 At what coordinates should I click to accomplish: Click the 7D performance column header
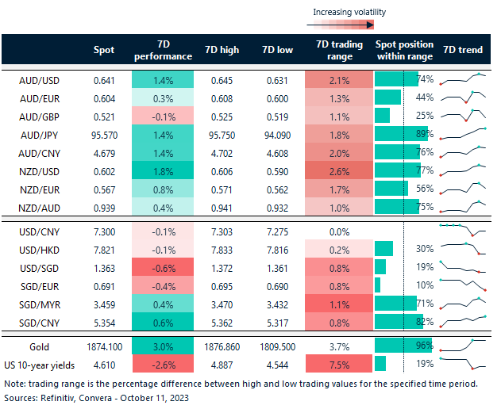click(x=162, y=50)
